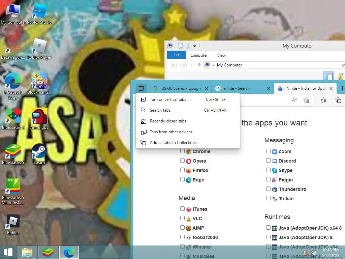The height and width of the screenshot is (259, 345).
Task: Add this page to favorites star icon
Action: click(307, 100)
